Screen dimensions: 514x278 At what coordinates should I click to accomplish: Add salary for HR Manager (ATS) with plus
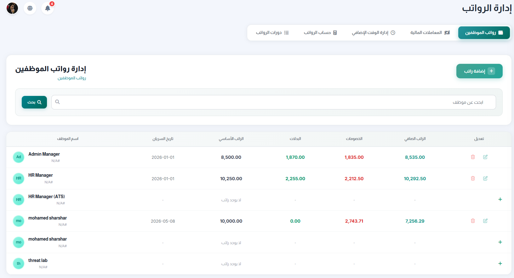(x=500, y=199)
